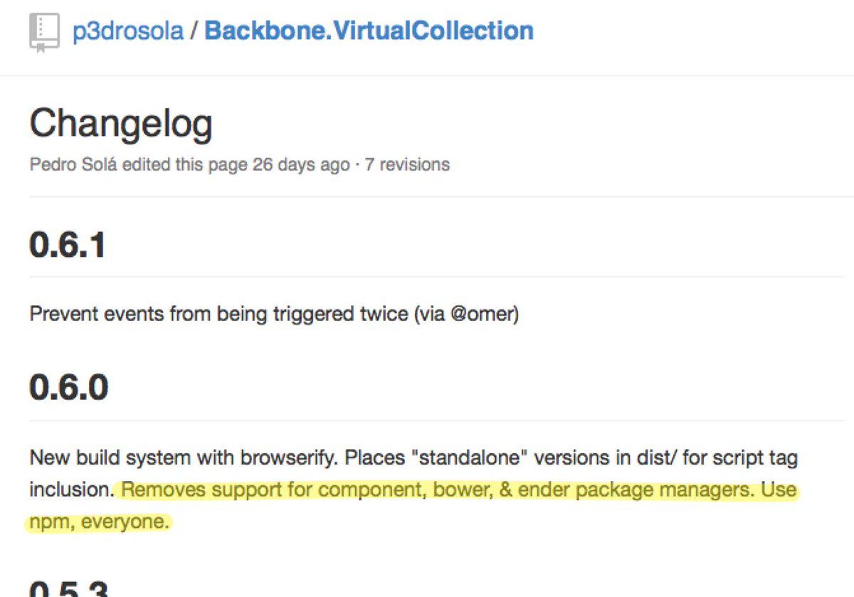Click the partially visible 0.5.3 heading
Viewport: 854px width, 597px height.
pyautogui.click(x=69, y=588)
